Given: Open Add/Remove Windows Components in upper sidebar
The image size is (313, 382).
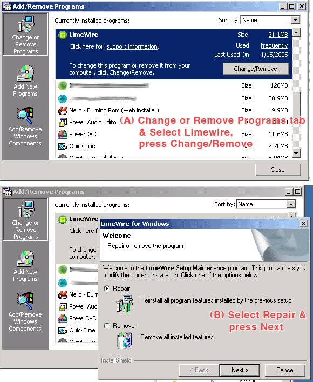Looking at the screenshot, I should 25,127.
